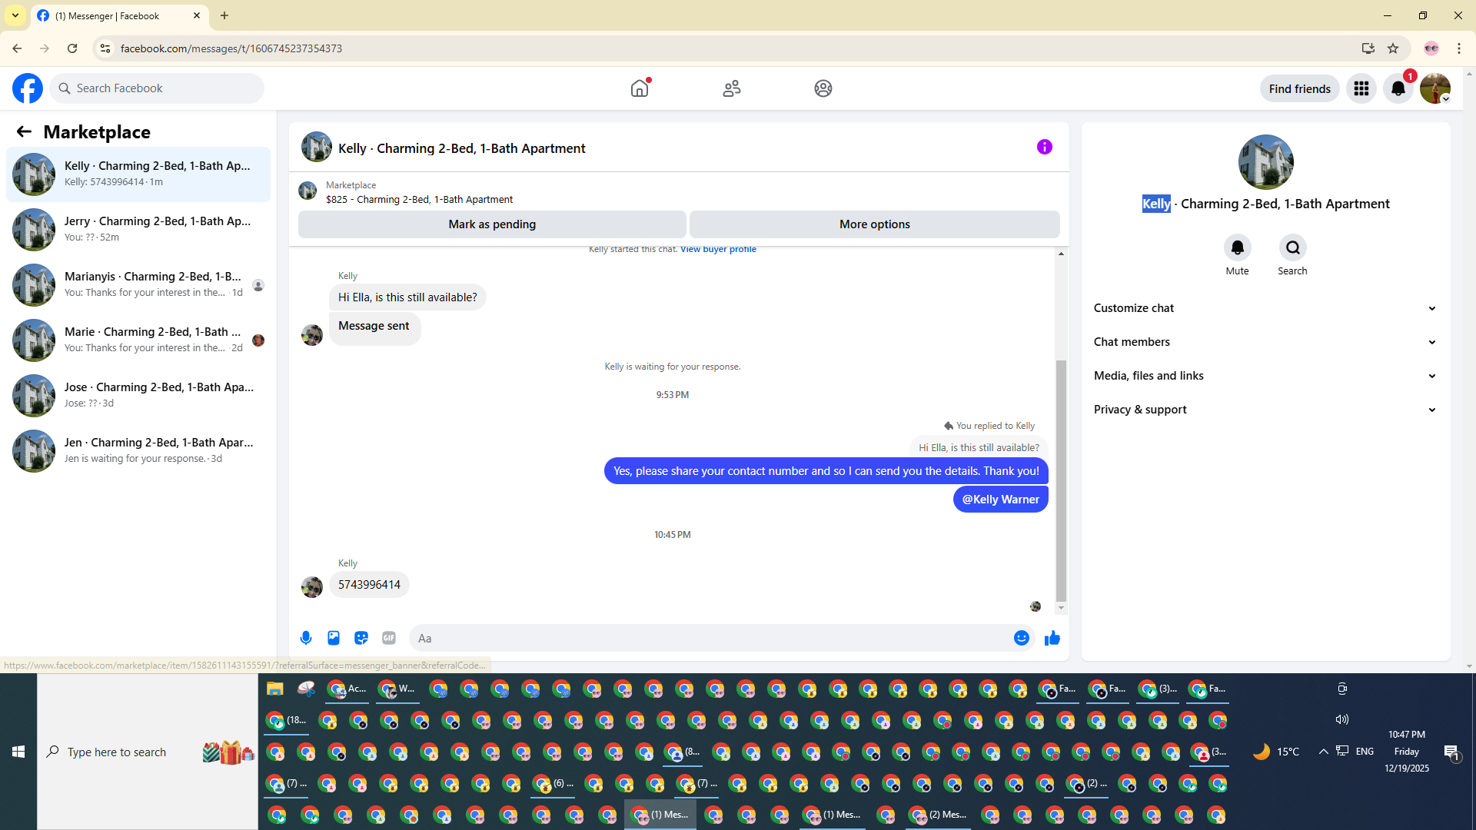This screenshot has width=1476, height=830.
Task: Expand Media, files and links section
Action: click(1265, 376)
